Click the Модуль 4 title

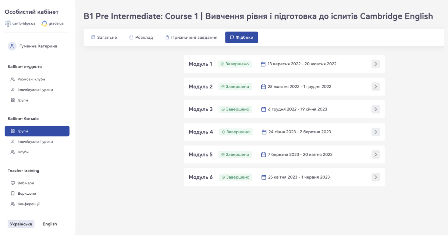[x=201, y=132]
